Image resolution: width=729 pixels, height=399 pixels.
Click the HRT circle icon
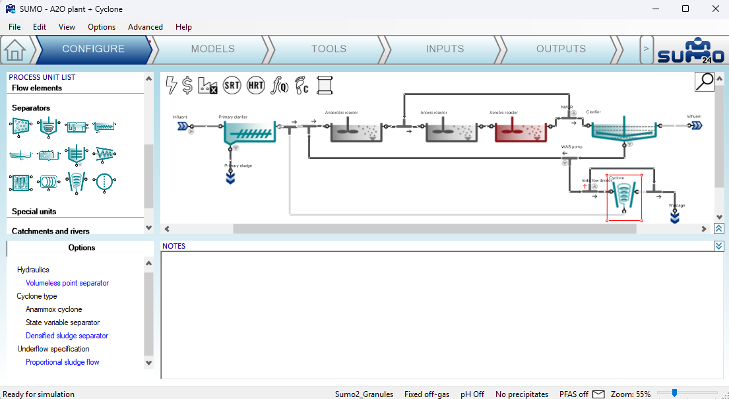coord(255,84)
